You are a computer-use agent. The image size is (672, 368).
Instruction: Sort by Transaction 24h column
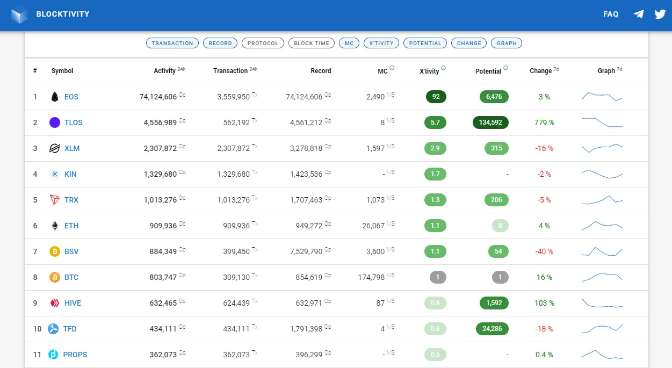pyautogui.click(x=235, y=70)
